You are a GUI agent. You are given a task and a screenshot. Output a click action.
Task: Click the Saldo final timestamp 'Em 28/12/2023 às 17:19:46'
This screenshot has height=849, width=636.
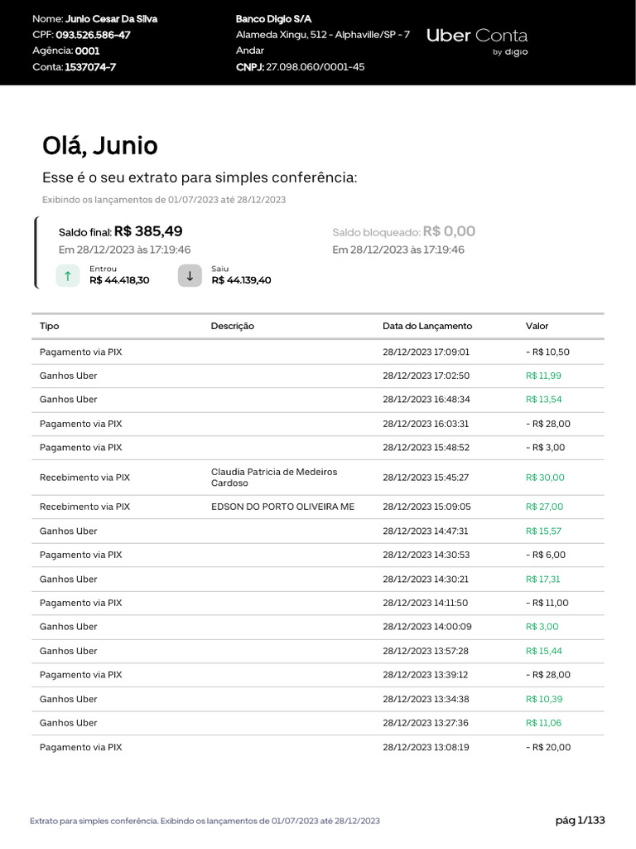(x=125, y=250)
